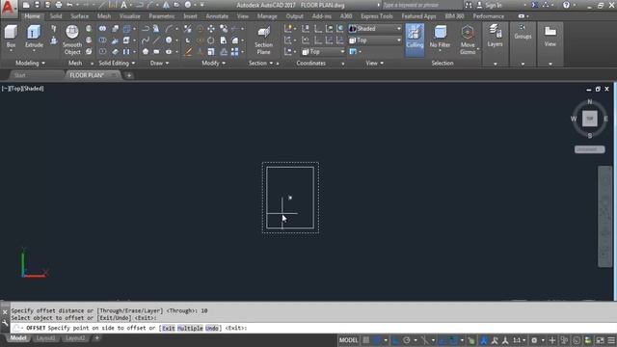Viewport: 617px width, 347px height.
Task: Choose the Multiple option in command line
Action: [x=190, y=328]
